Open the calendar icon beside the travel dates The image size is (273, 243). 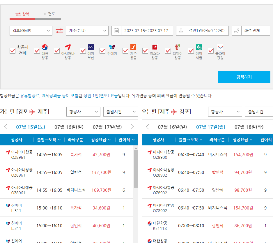(116, 31)
